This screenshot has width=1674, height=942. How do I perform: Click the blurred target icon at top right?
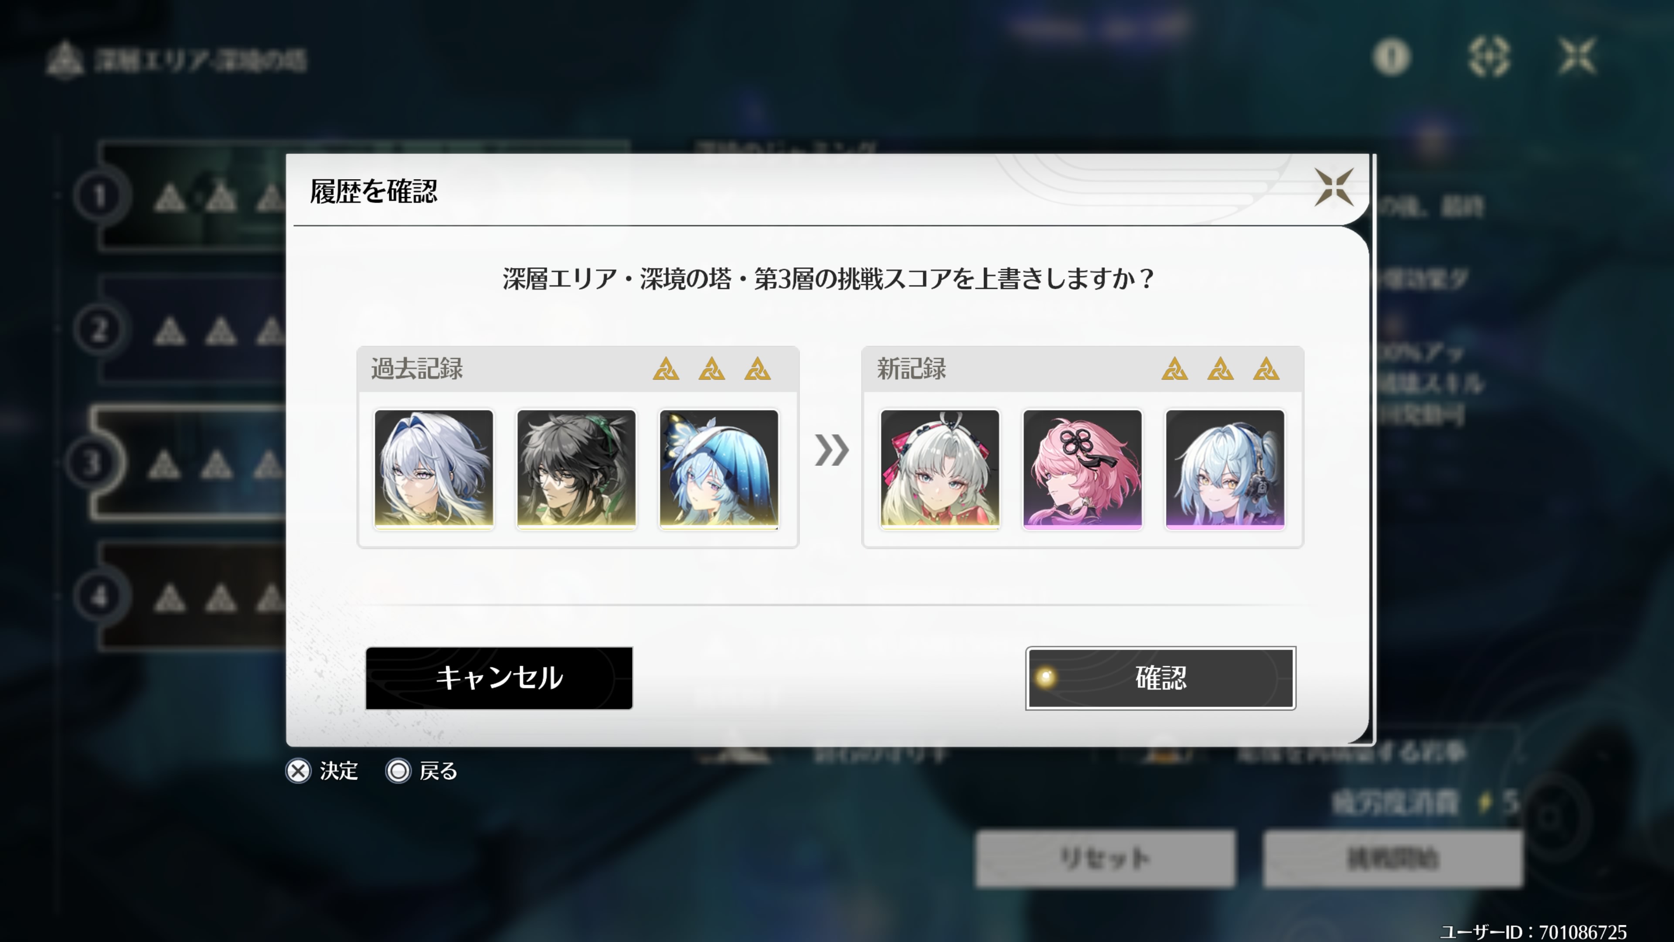(1489, 57)
